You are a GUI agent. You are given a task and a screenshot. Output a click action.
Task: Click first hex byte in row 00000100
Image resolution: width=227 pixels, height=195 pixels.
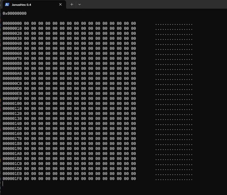26,104
